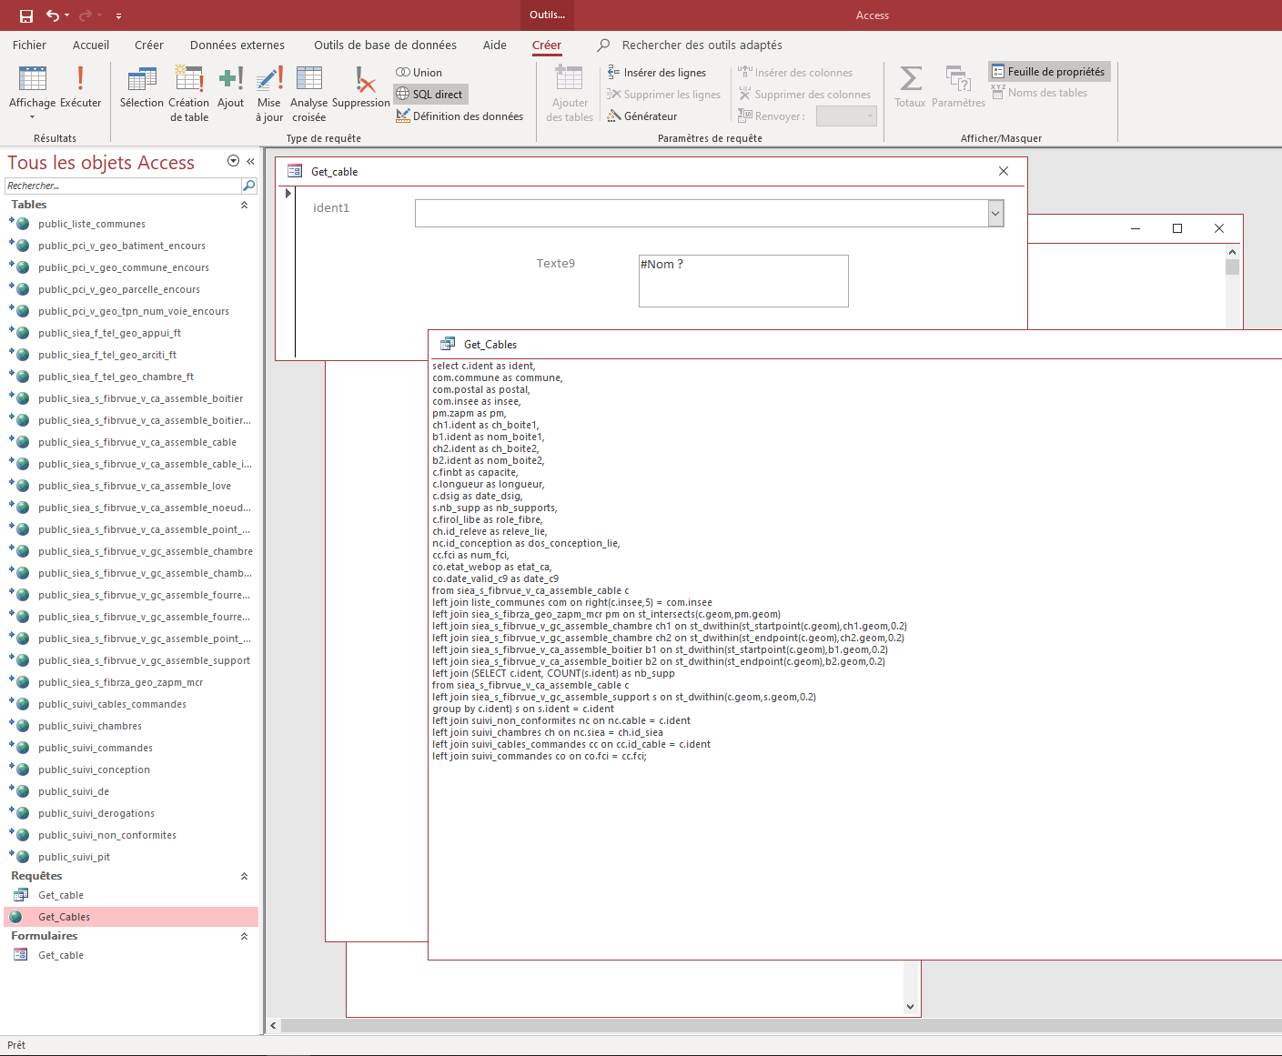Click the horizontal scrollbar left arrow
Screen dimensions: 1282x1056
point(273,1025)
